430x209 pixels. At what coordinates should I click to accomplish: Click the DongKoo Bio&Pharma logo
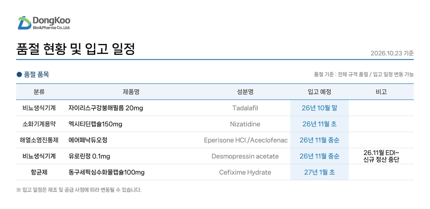click(44, 23)
